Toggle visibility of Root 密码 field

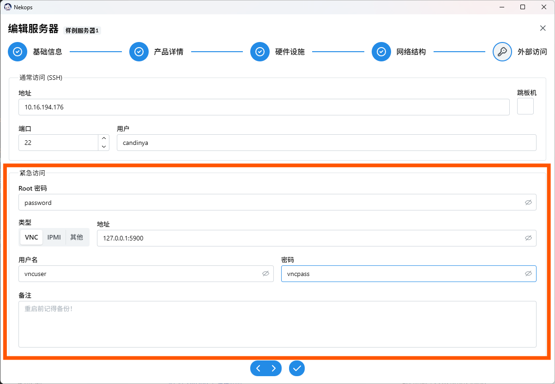[528, 202]
